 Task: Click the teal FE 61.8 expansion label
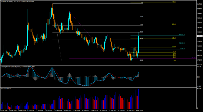pos(182,48)
